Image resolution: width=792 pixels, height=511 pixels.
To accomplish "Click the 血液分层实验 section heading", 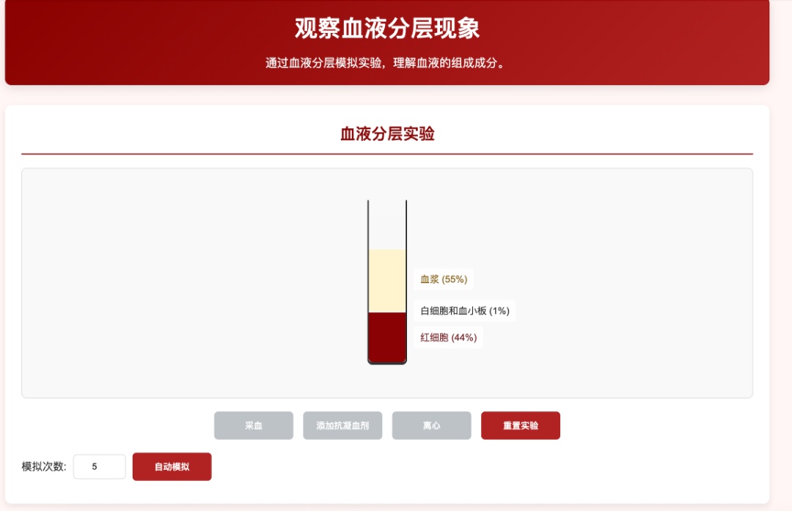I will click(x=387, y=134).
